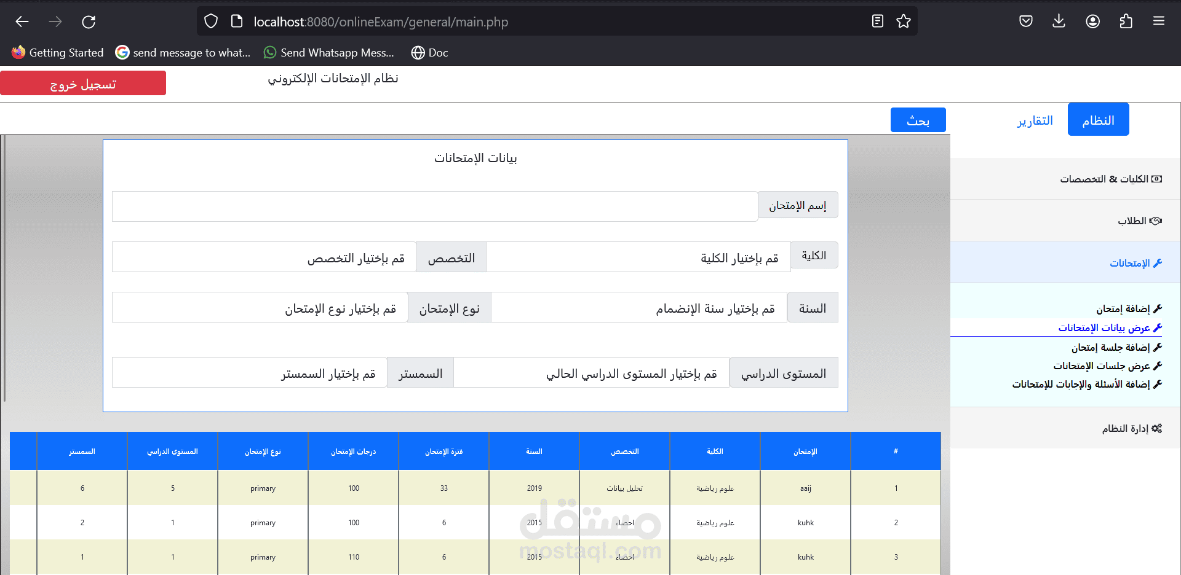The height and width of the screenshot is (575, 1181).
Task: Open the hamburger application menu
Action: click(x=1159, y=22)
